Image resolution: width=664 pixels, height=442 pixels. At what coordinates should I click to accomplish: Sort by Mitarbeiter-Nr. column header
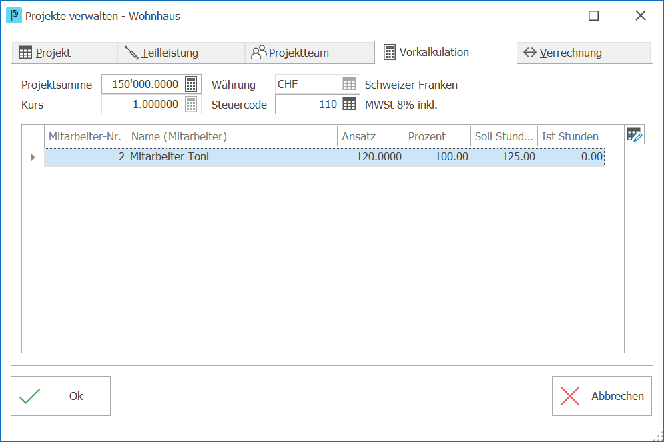click(x=85, y=136)
